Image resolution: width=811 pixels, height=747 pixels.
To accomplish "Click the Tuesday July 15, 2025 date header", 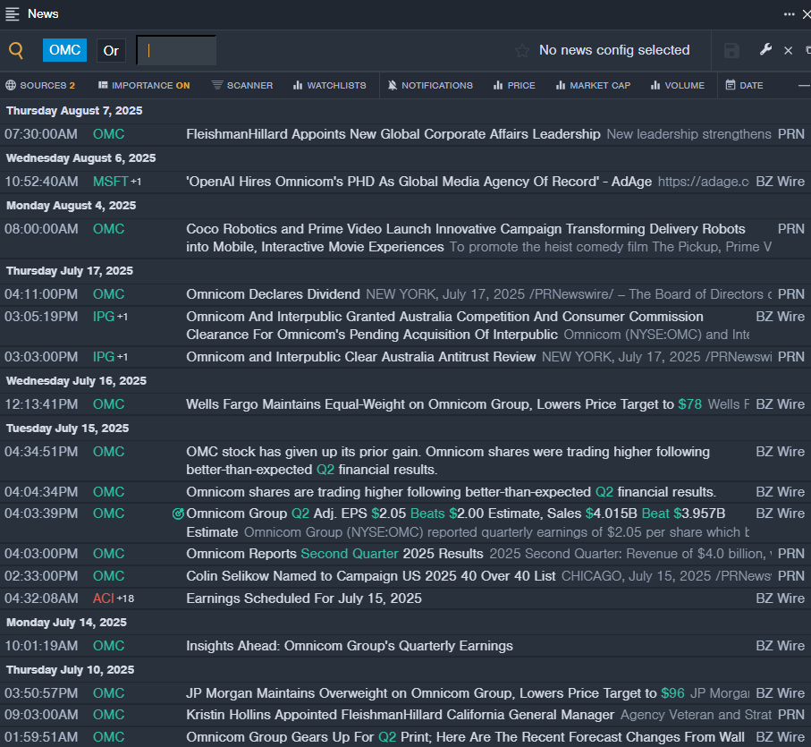I will [x=68, y=429].
